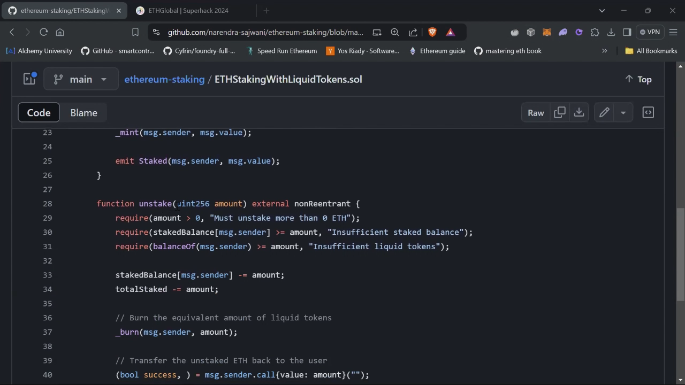Screen dimensions: 685x385
Task: Switch to the Blame view tab
Action: (x=84, y=113)
